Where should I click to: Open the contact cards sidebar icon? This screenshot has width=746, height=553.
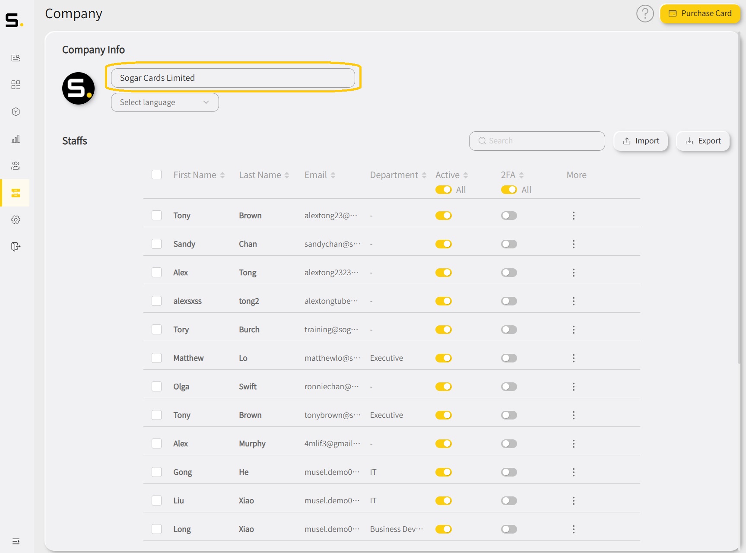click(x=16, y=58)
